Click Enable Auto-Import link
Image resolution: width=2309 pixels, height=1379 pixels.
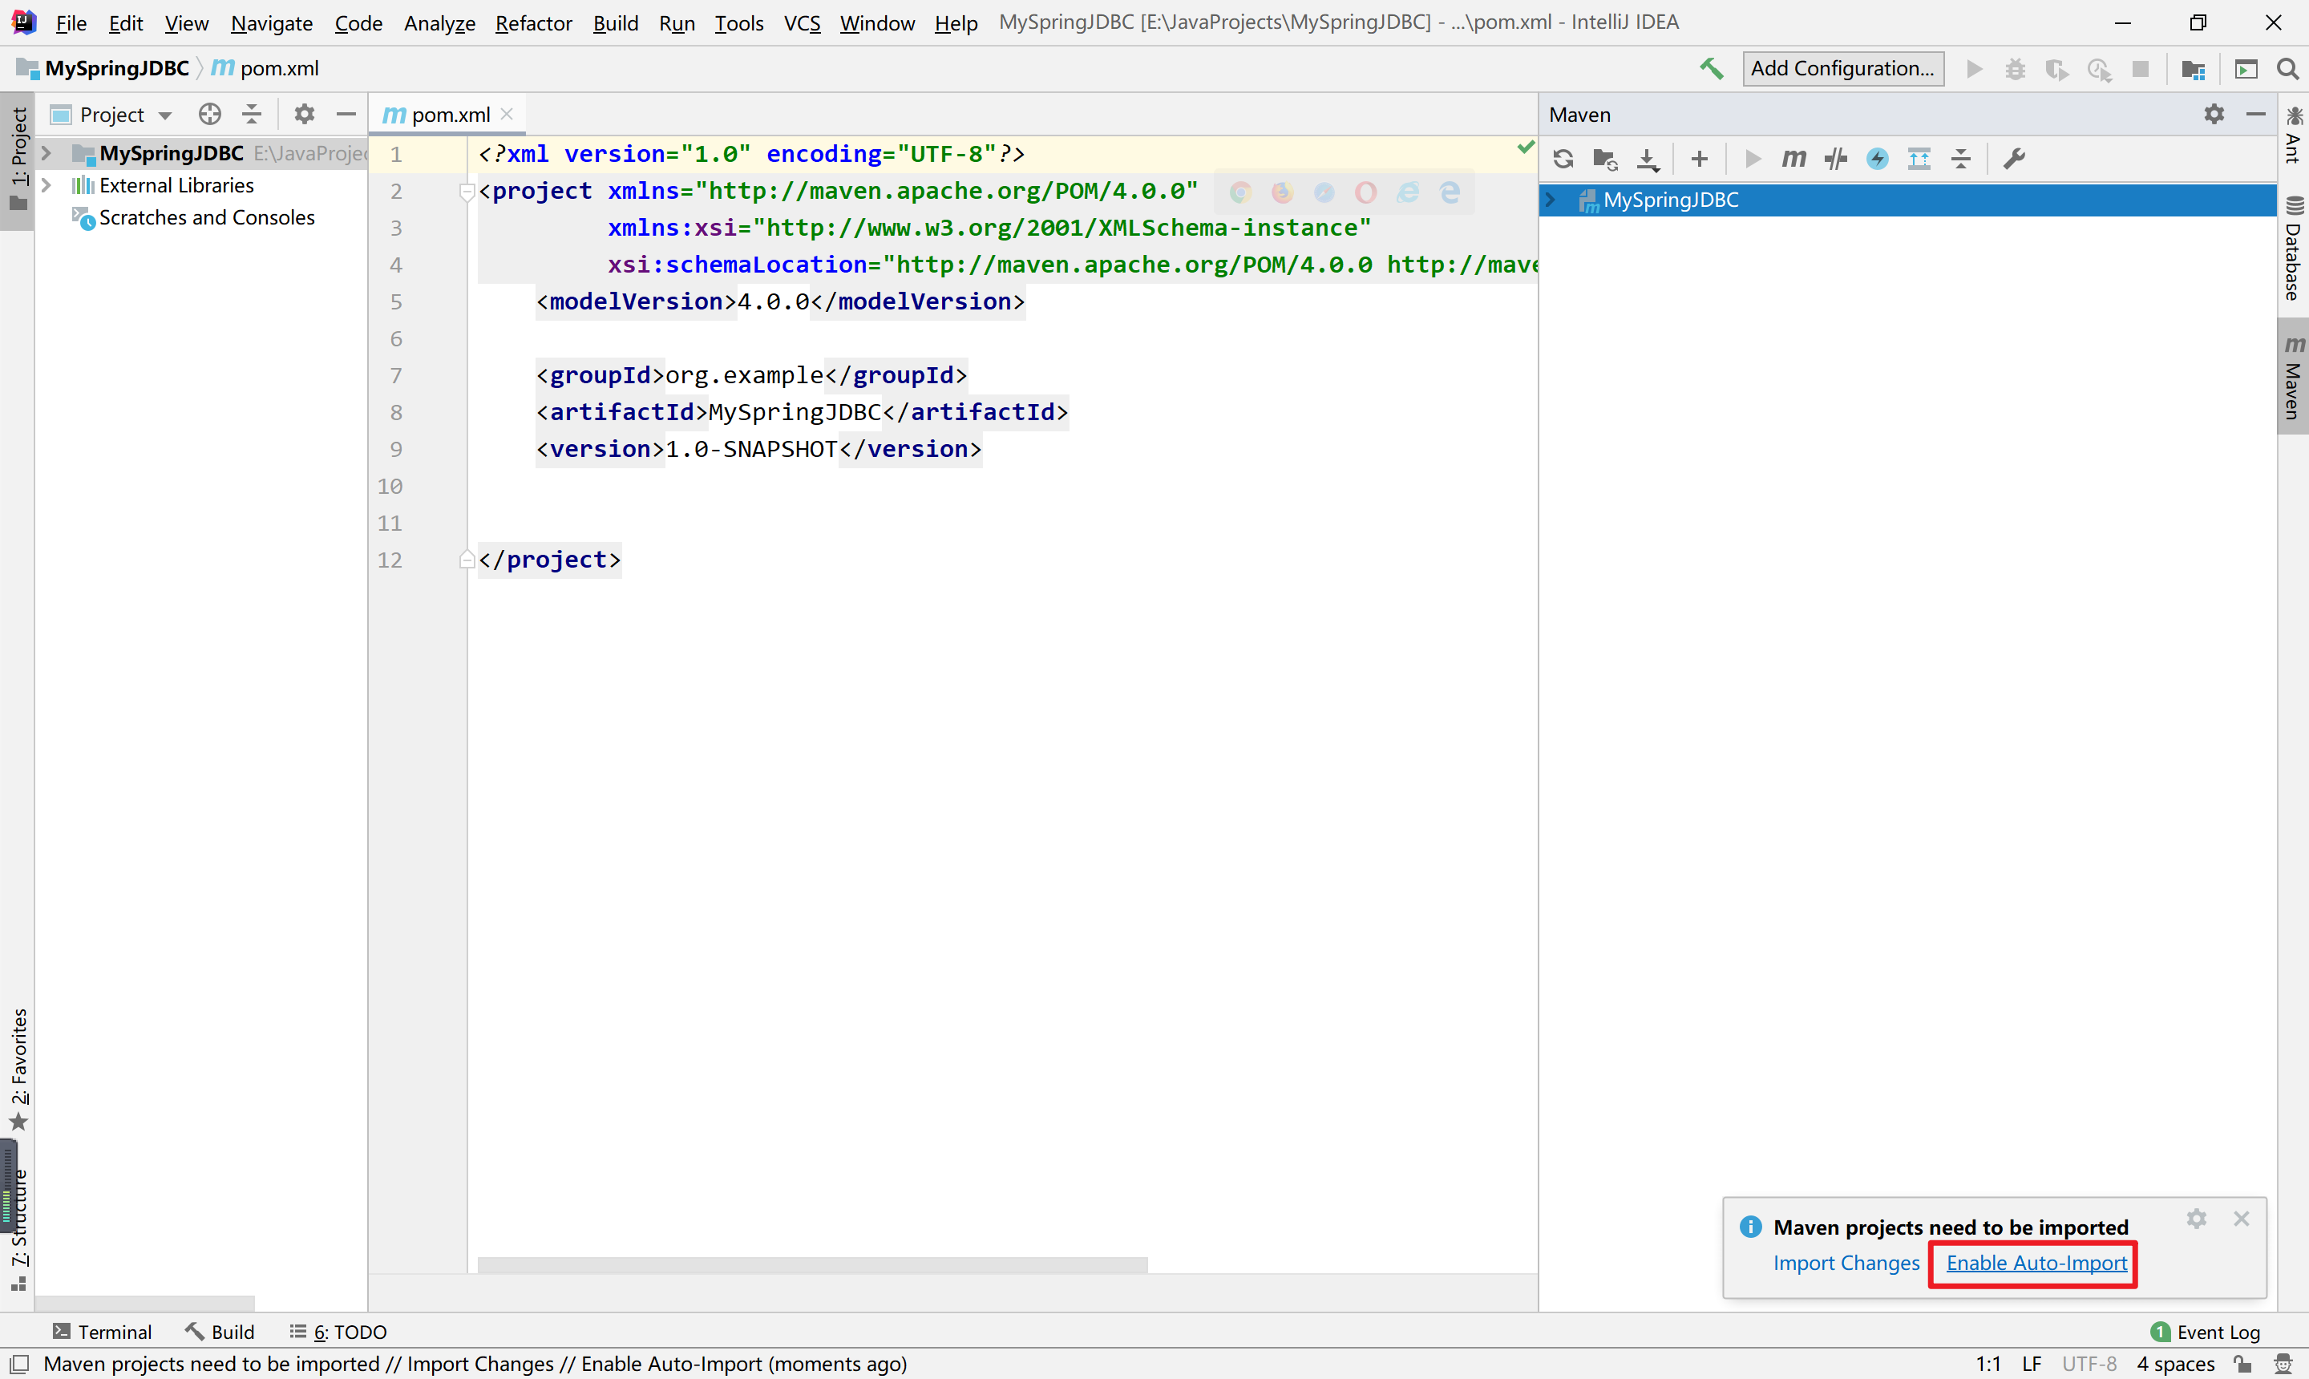click(2036, 1263)
